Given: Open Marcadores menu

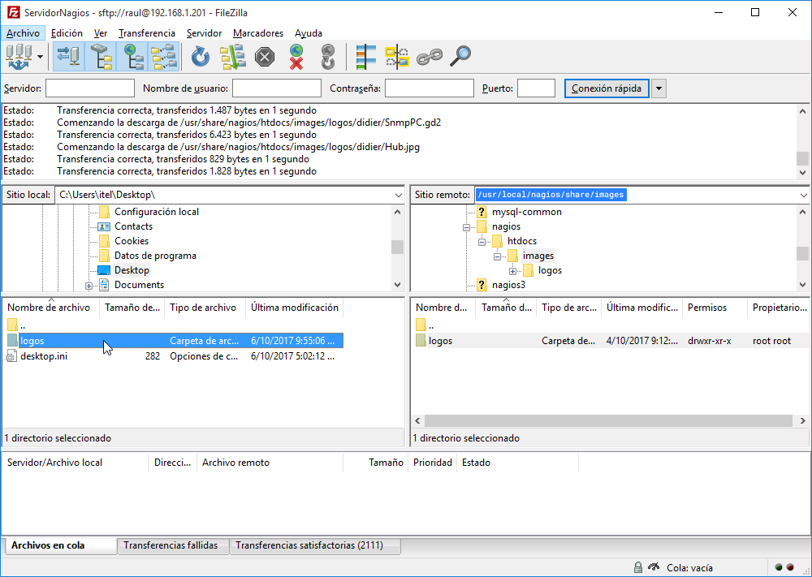Looking at the screenshot, I should [x=258, y=33].
